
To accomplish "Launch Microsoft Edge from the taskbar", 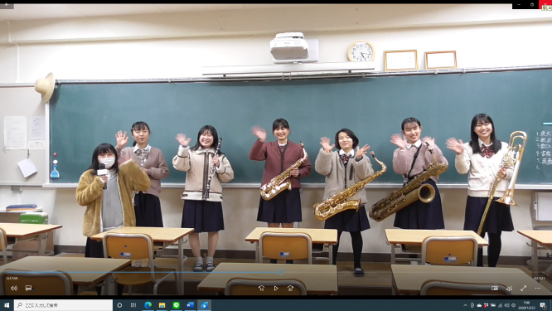I will tap(148, 305).
